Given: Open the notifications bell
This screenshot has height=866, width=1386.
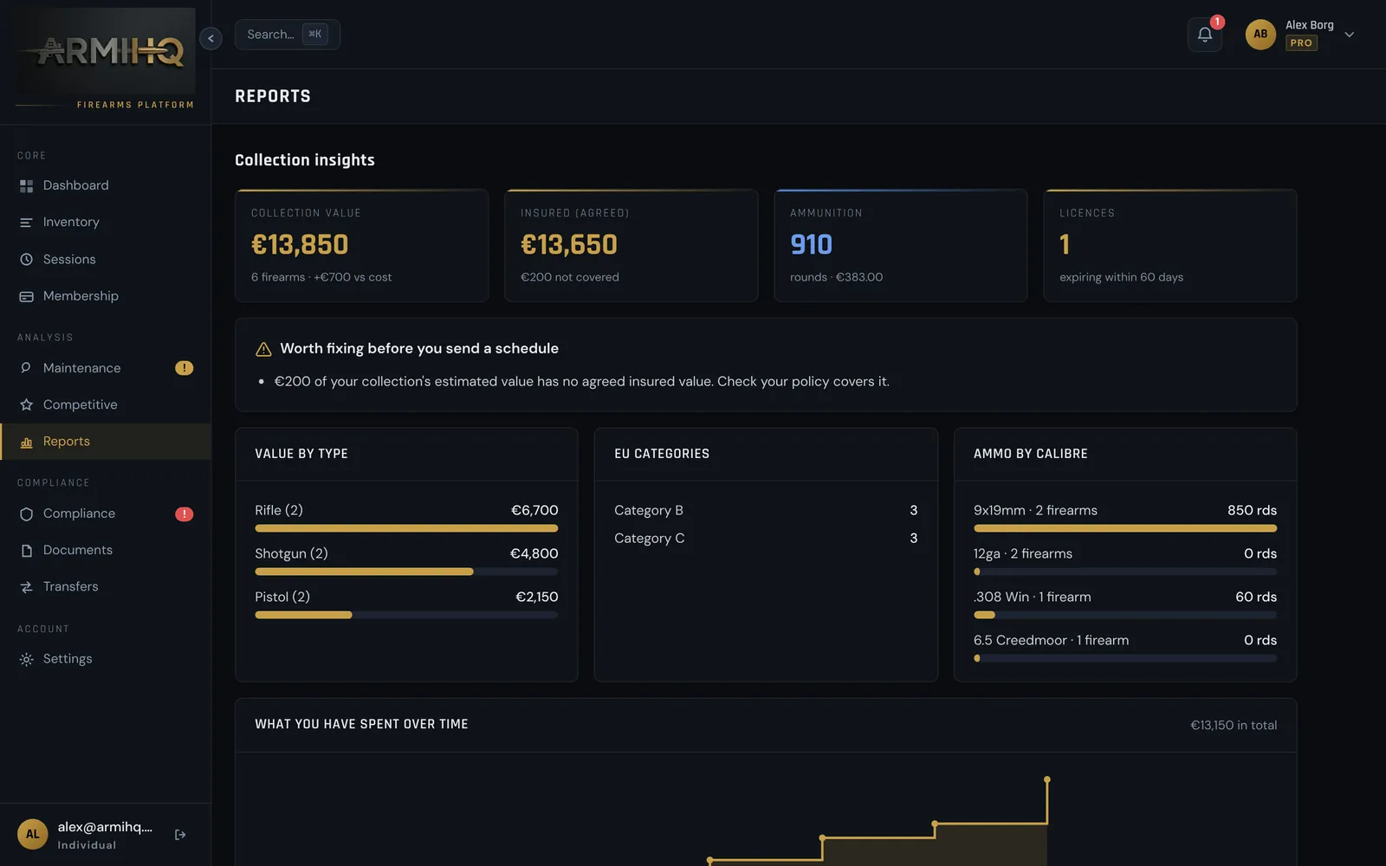Looking at the screenshot, I should pyautogui.click(x=1204, y=35).
